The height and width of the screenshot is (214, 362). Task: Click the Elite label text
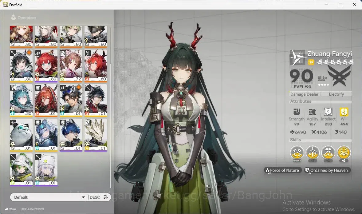322,78
